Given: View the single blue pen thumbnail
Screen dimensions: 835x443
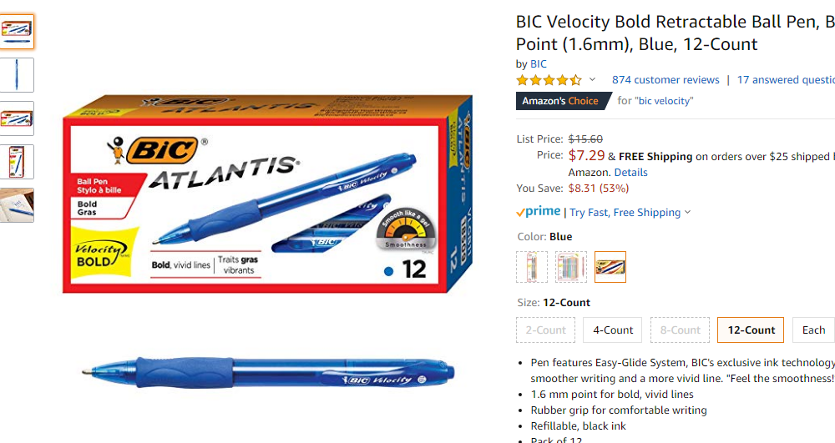Looking at the screenshot, I should [x=17, y=75].
